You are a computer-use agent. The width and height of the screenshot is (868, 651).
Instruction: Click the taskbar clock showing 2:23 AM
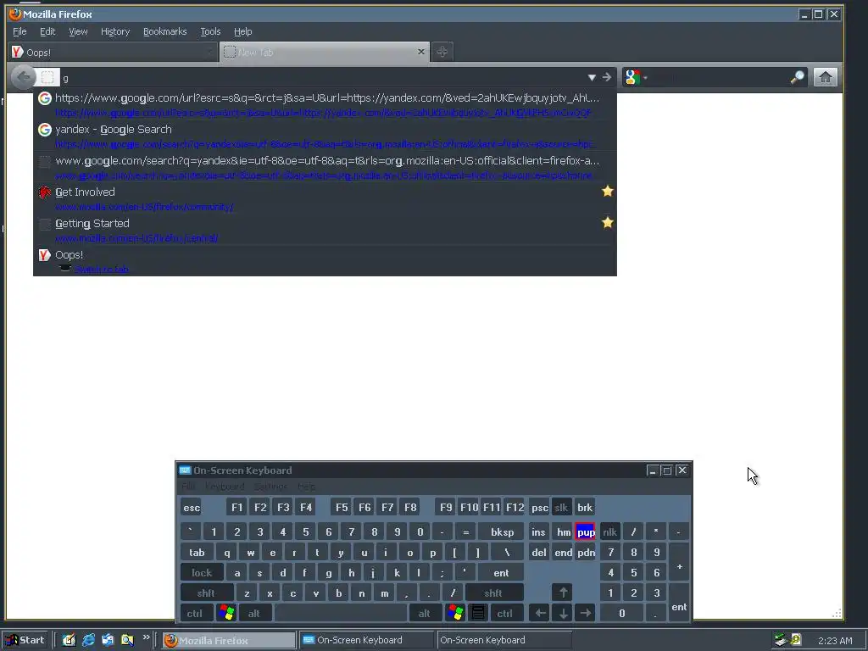(x=835, y=641)
